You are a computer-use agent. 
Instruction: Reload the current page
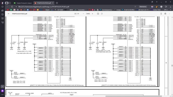(x=12, y=7)
